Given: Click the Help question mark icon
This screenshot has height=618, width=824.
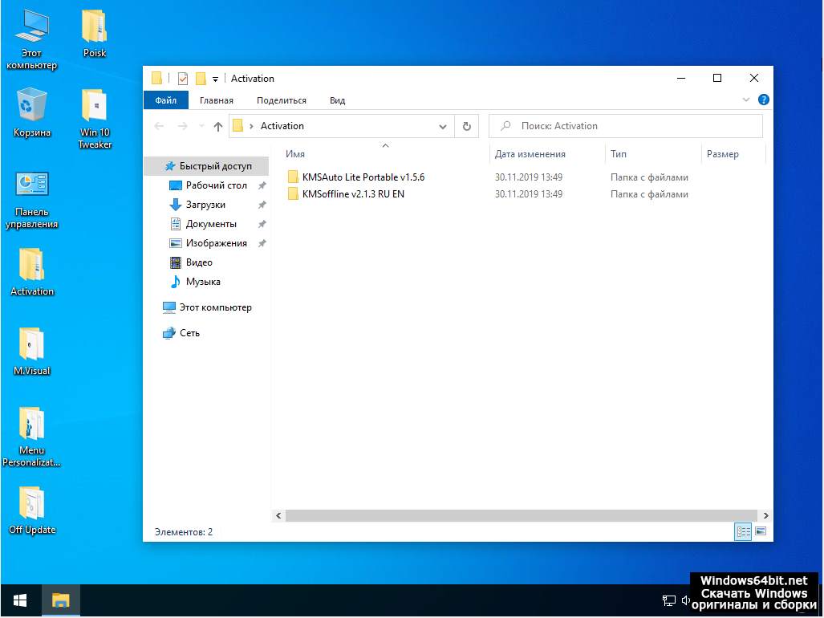Looking at the screenshot, I should [763, 100].
